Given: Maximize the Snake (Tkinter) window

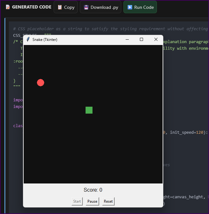Looking at the screenshot, I should pos(141,39).
